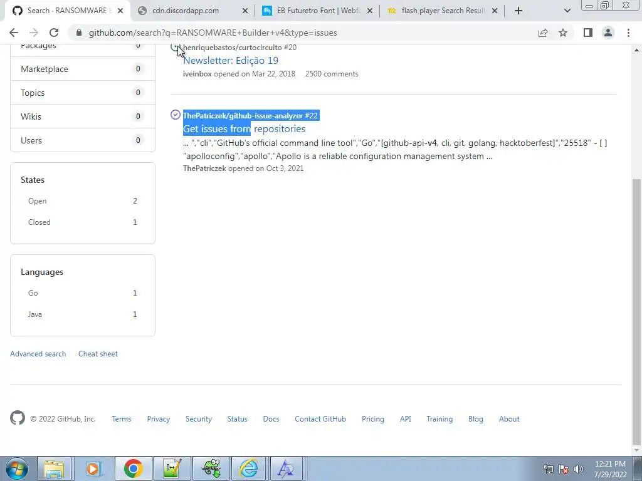This screenshot has width=642, height=481.
Task: Filter results by Go language
Action: pyautogui.click(x=83, y=293)
